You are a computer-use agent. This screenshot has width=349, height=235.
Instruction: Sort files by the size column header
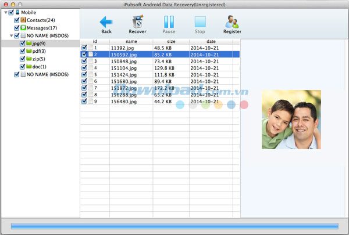[170, 41]
